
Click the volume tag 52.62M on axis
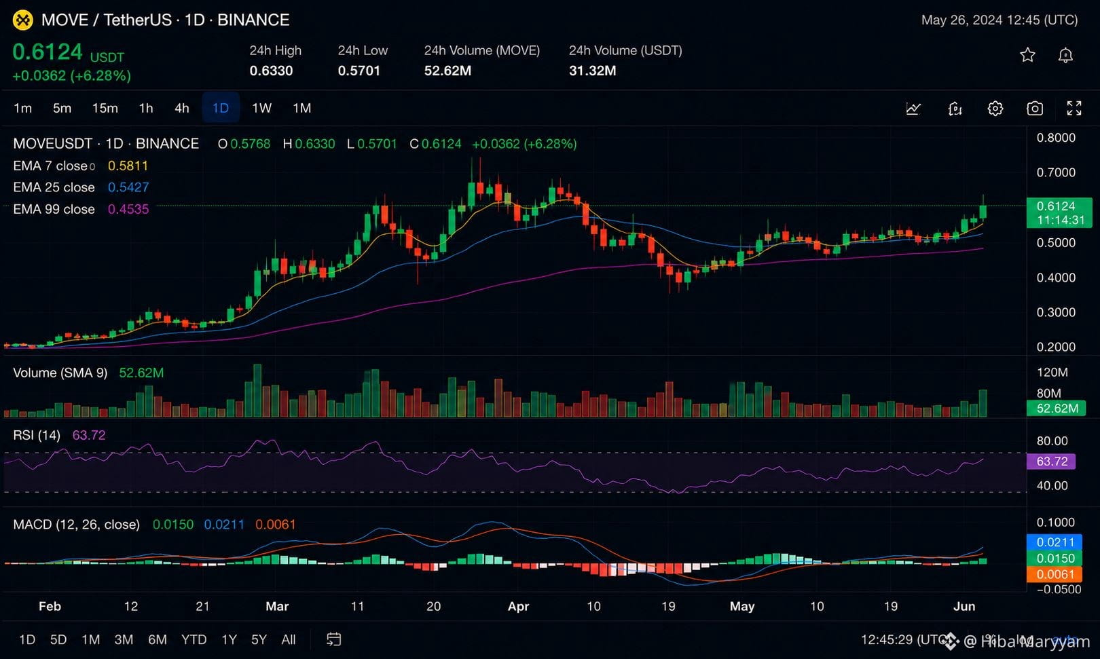coord(1057,408)
